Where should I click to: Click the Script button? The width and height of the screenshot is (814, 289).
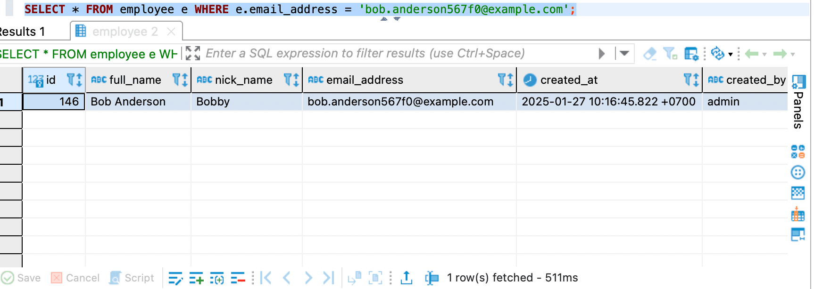(x=132, y=278)
